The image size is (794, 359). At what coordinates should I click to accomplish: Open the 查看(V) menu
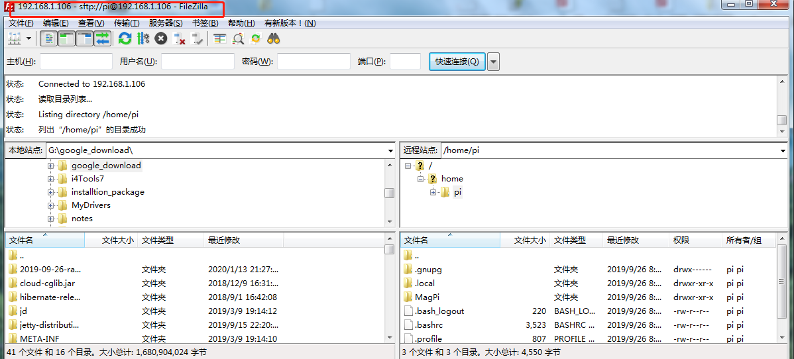91,23
